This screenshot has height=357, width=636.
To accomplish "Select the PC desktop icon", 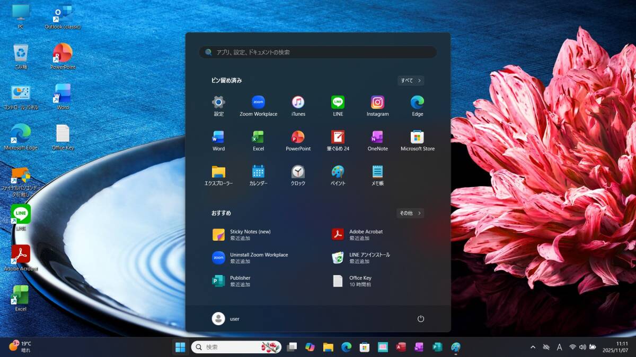I will coord(21,16).
